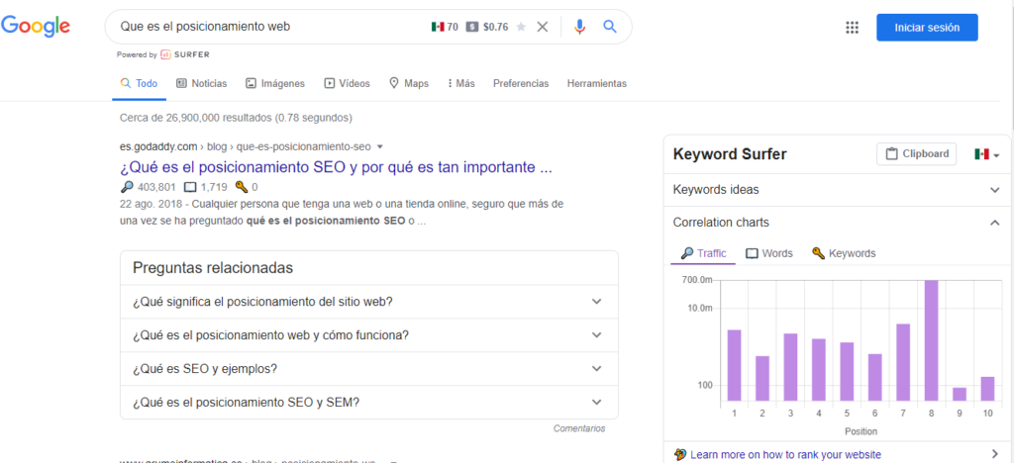Click the star icon in search bar
This screenshot has width=1014, height=463.
point(521,27)
